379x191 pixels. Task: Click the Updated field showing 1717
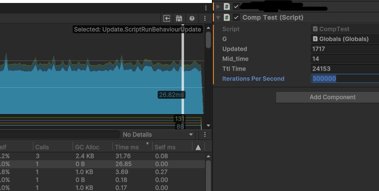click(x=345, y=49)
